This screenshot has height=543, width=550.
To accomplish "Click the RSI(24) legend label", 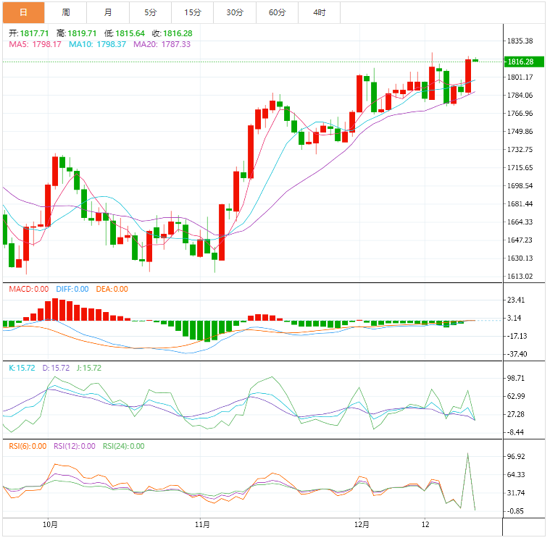I will 123,447.
